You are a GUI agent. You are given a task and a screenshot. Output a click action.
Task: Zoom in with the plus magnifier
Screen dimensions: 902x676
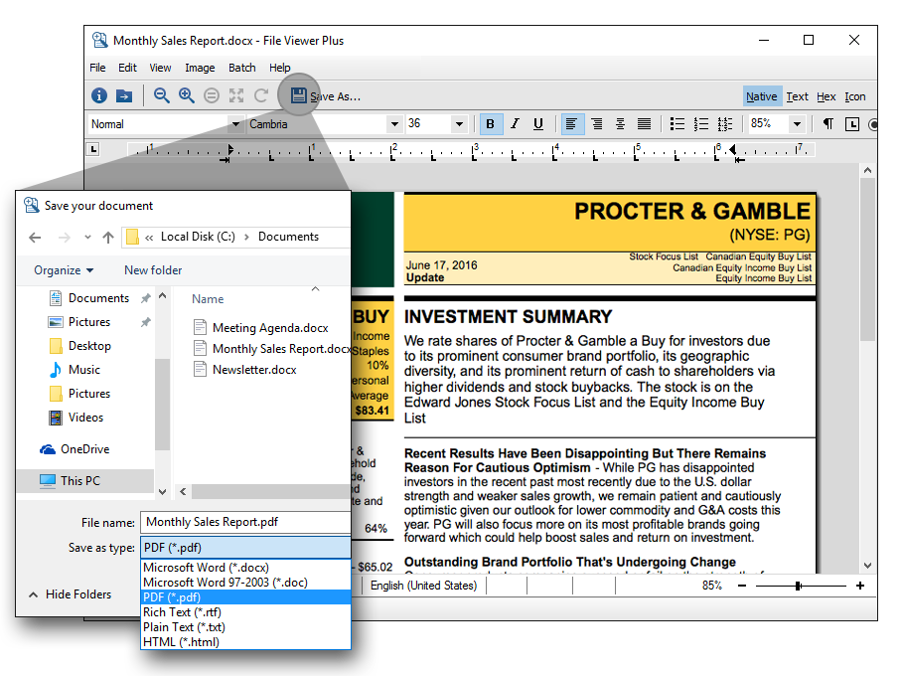click(x=187, y=95)
